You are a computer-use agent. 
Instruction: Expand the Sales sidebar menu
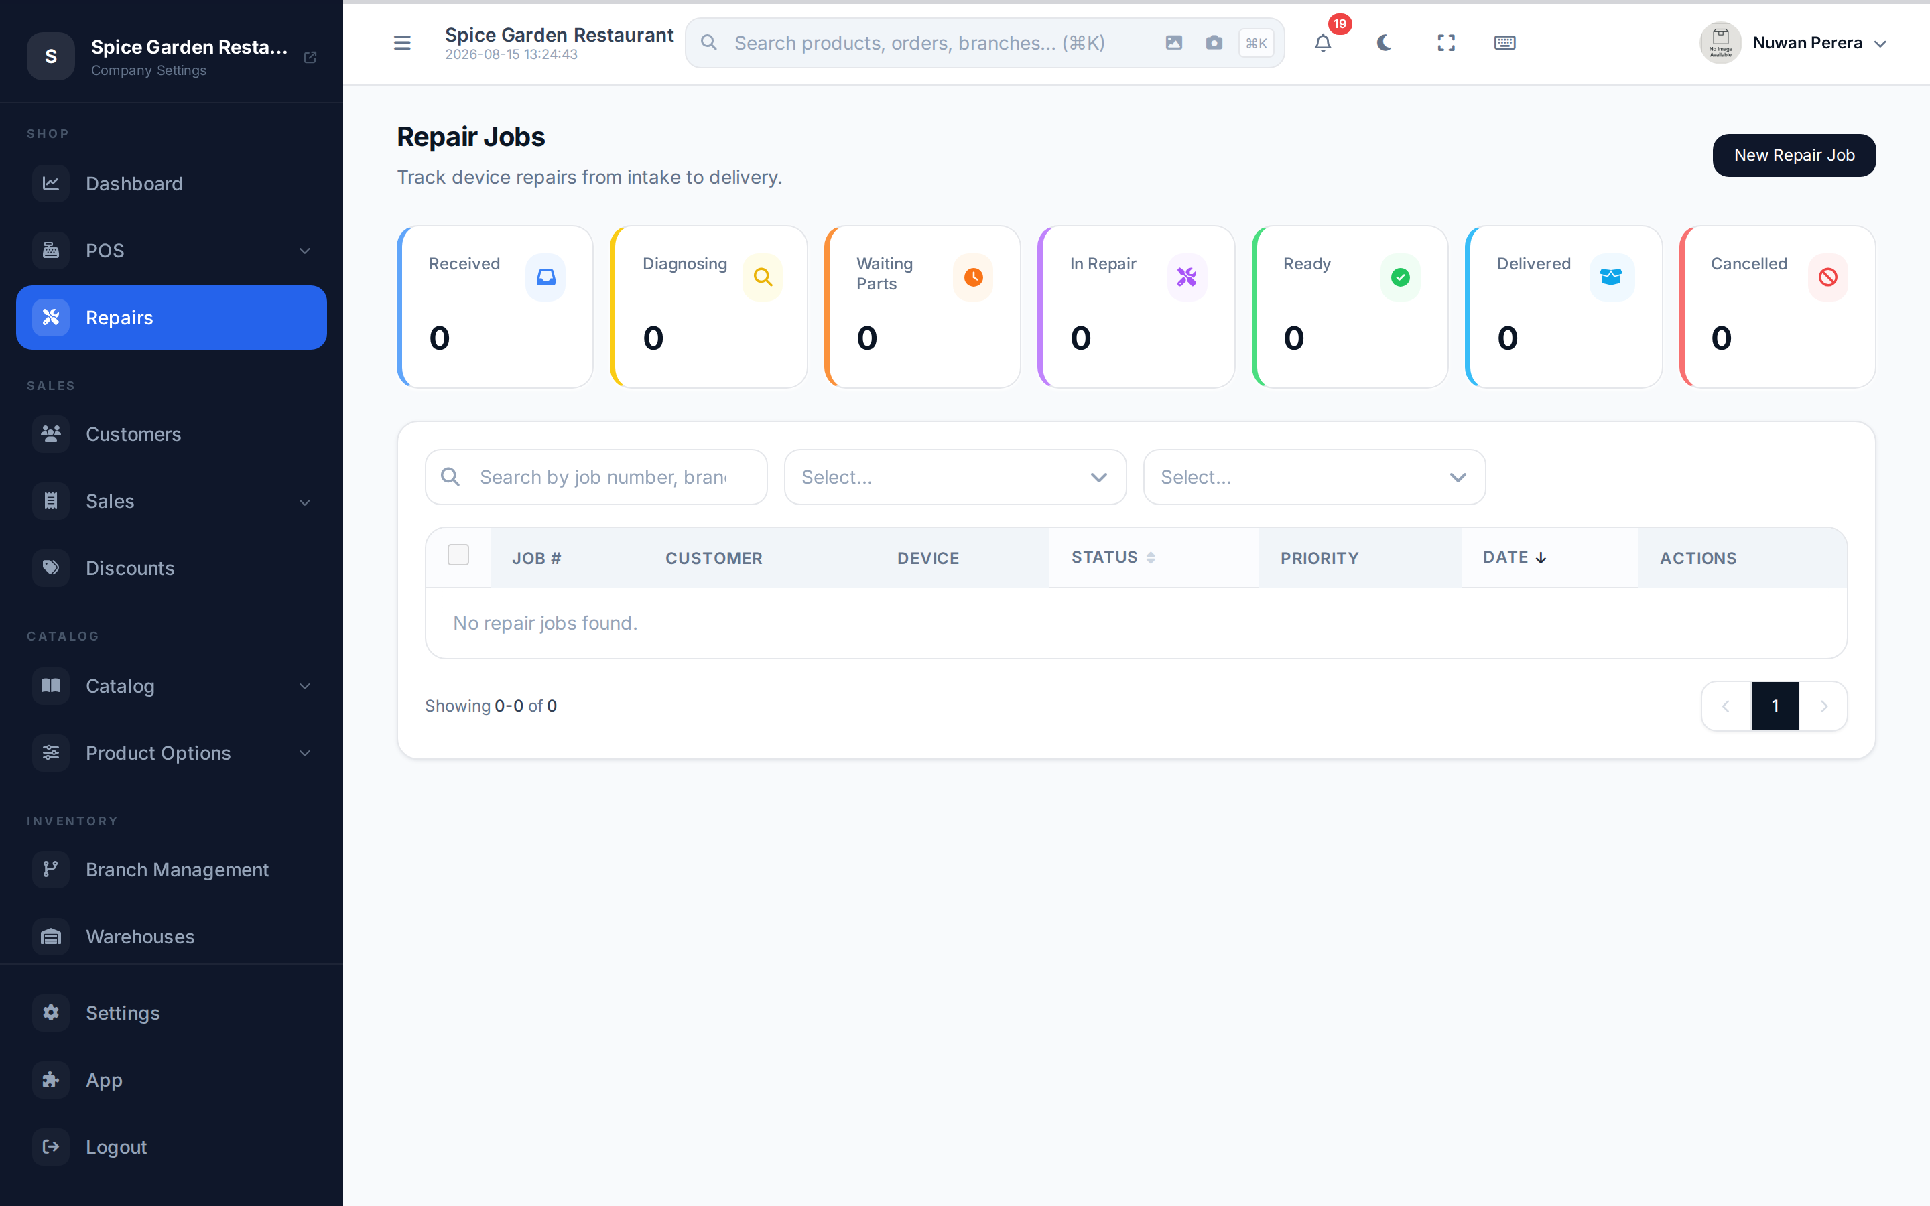click(x=172, y=501)
